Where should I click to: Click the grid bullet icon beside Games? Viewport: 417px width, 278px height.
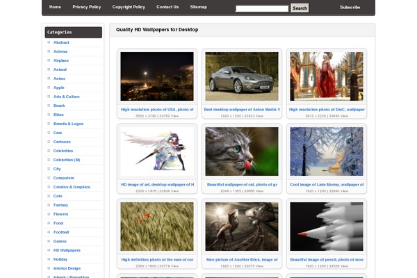(x=49, y=241)
